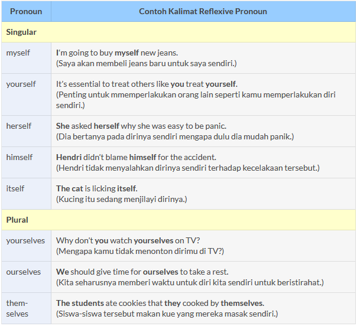
Task: Click "The cat is licking itself" sentence
Action: pyautogui.click(x=97, y=188)
